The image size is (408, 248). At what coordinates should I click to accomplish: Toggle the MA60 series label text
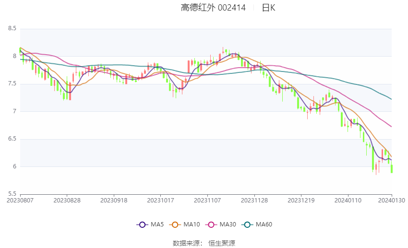coord(264,224)
